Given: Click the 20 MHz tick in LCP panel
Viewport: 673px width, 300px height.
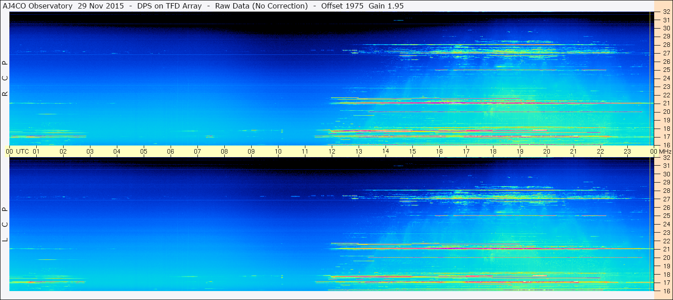Looking at the screenshot, I should (x=666, y=258).
